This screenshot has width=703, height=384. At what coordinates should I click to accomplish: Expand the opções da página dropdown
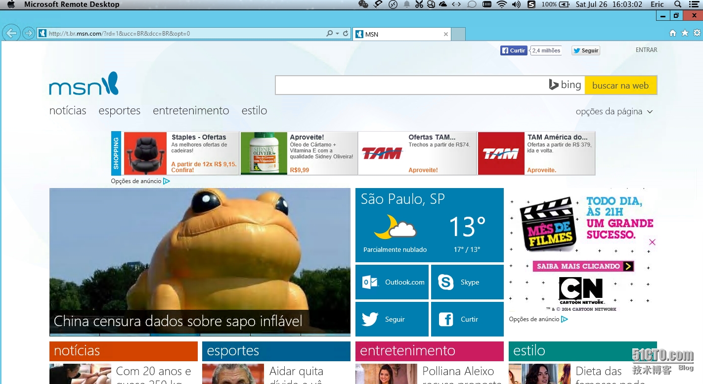pos(614,111)
